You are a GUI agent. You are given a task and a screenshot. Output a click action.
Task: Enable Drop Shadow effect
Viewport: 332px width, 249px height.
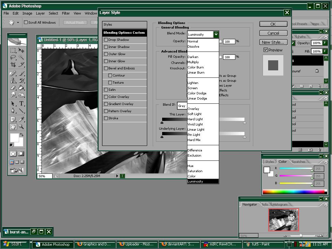point(106,40)
